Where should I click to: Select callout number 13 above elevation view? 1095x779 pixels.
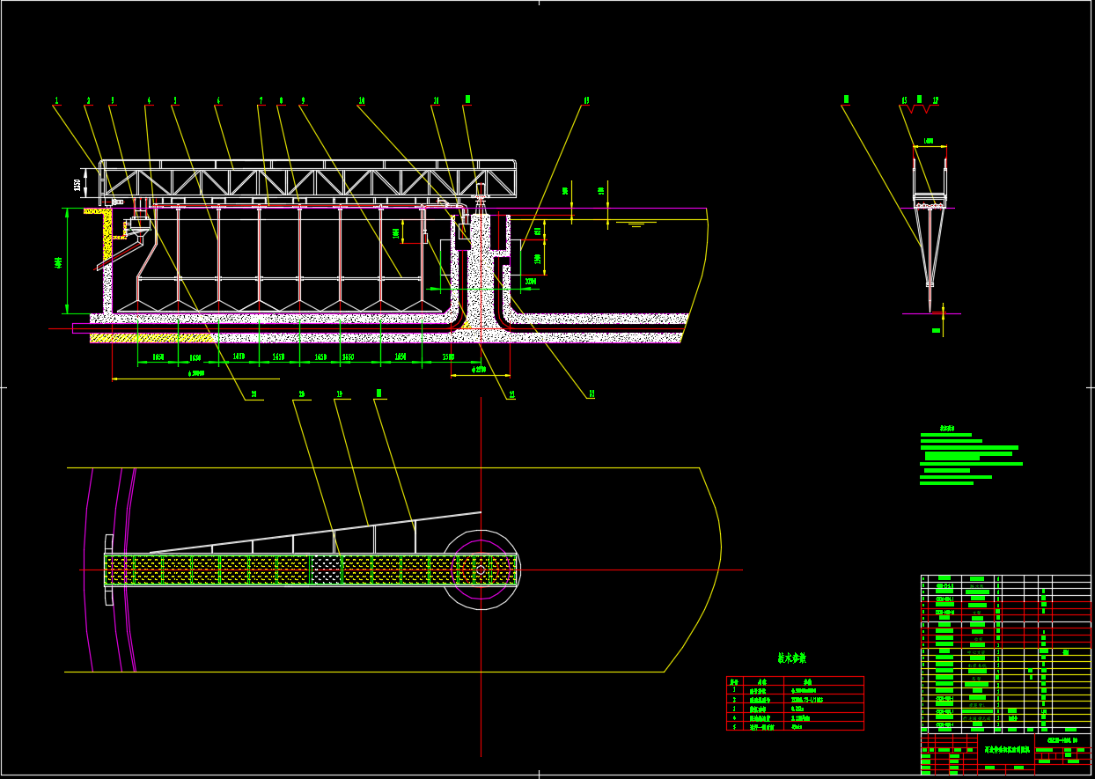click(586, 101)
